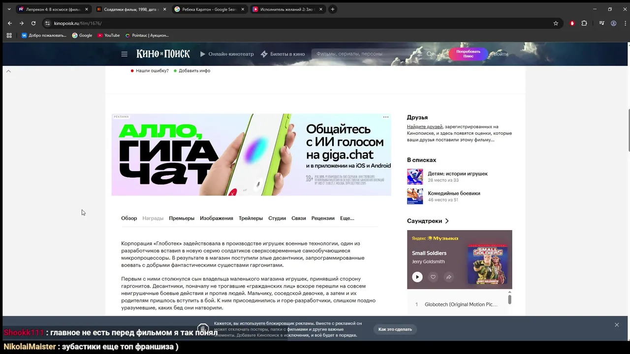Expand the Еще... tab dropdown

coord(347,218)
